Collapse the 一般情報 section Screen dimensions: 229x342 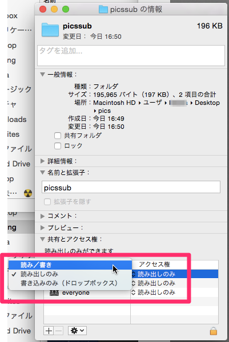click(42, 74)
